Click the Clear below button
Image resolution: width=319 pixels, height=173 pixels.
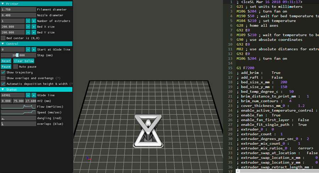click(x=24, y=61)
